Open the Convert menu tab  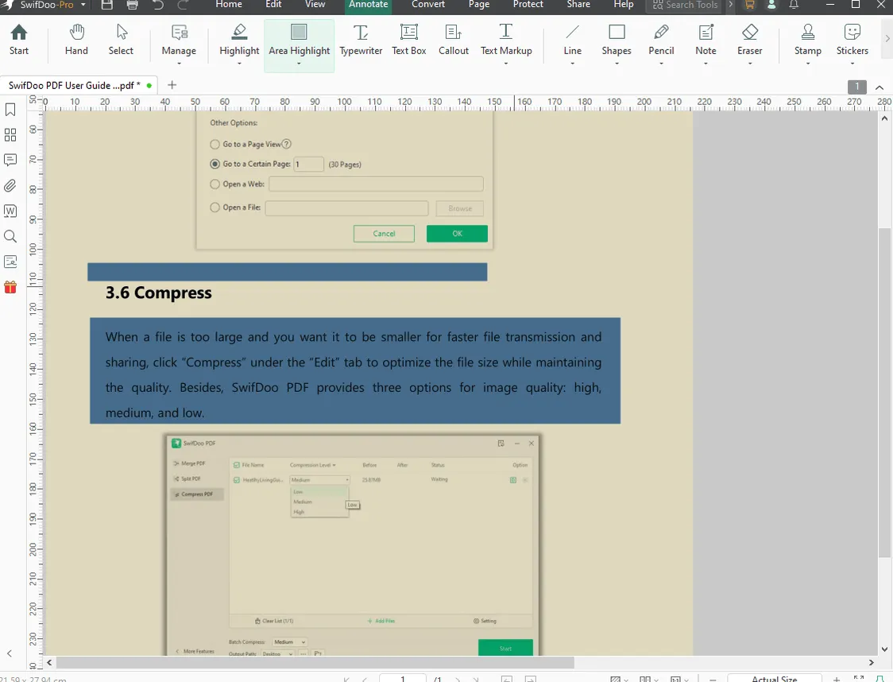tap(428, 5)
